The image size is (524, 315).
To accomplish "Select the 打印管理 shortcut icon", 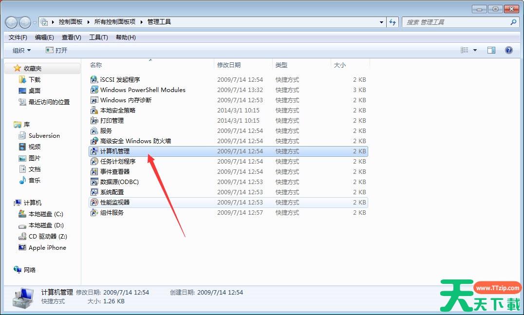I will pos(94,120).
